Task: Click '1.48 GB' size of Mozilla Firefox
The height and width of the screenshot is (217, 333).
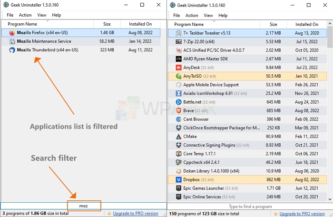Action: 107,33
